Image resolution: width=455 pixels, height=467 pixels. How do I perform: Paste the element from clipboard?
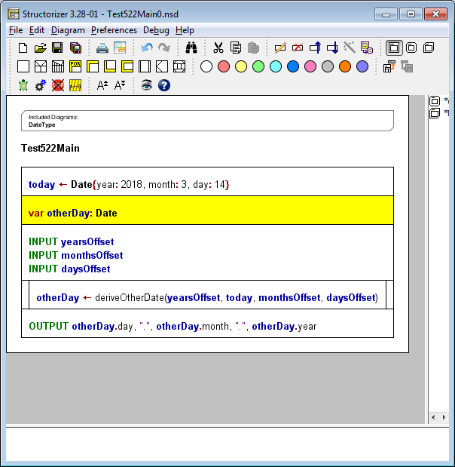[x=253, y=48]
